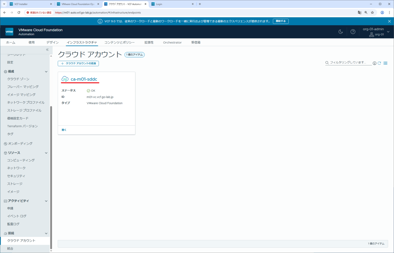Viewport: 394px width, 253px height.
Task: Collapse the sidebar with double chevron
Action: coord(47,50)
